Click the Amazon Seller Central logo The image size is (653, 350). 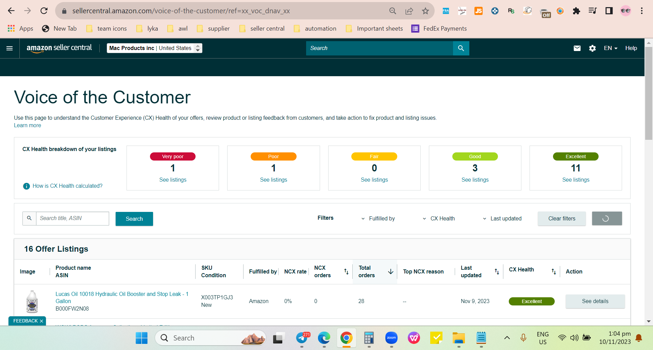(59, 48)
